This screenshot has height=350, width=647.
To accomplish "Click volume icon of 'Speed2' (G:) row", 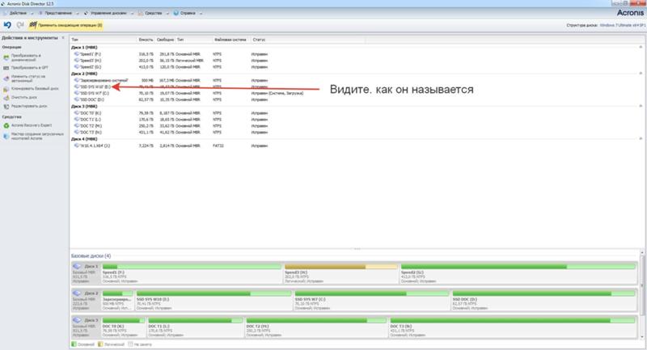I will [77, 66].
